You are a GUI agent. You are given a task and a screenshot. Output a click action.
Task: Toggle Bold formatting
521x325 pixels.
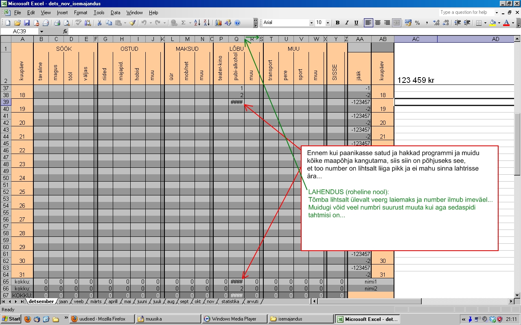tap(337, 23)
